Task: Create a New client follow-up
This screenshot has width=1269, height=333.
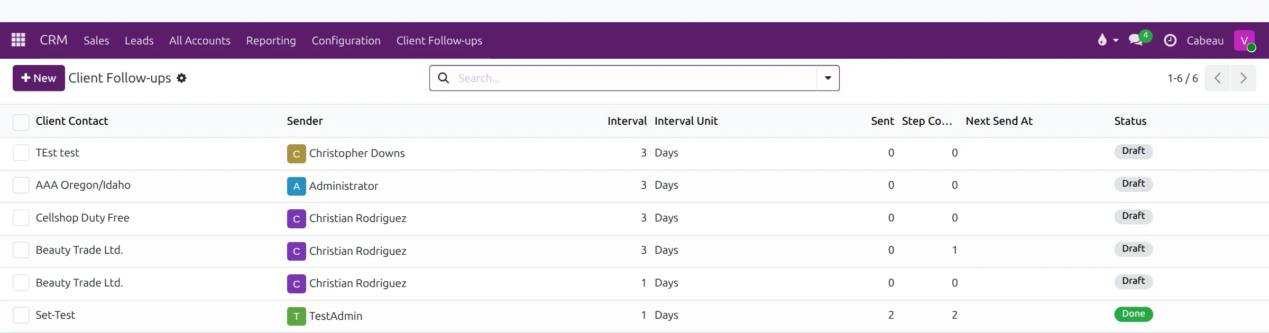Action: pos(39,78)
